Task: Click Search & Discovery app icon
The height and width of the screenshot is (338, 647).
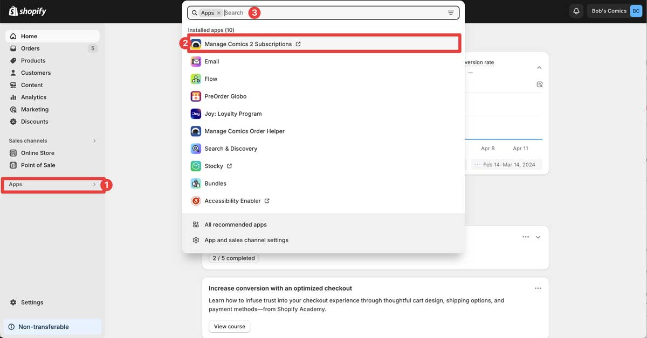Action: click(196, 149)
